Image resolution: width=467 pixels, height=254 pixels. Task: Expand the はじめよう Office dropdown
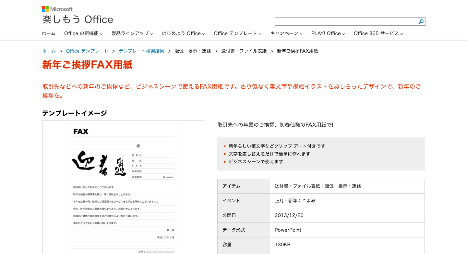click(x=183, y=33)
